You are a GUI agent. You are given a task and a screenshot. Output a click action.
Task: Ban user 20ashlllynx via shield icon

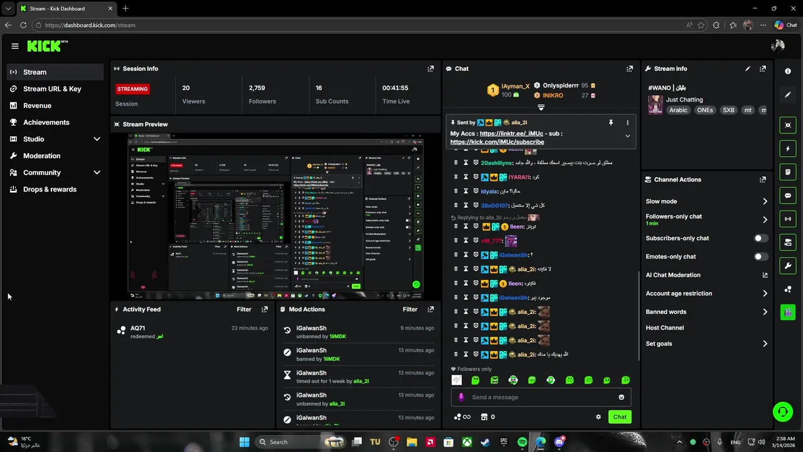pos(476,163)
